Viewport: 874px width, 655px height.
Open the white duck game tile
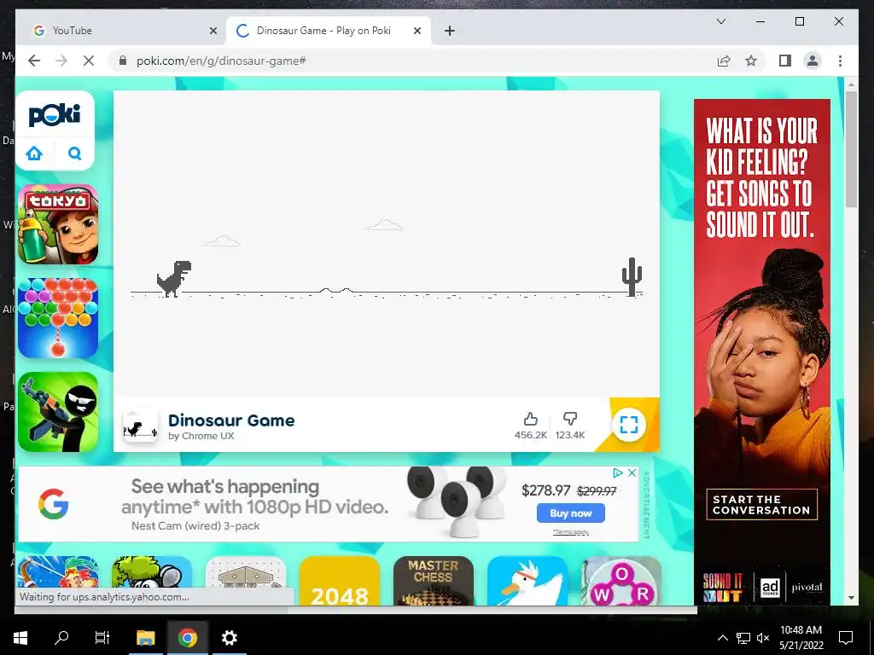(x=527, y=581)
